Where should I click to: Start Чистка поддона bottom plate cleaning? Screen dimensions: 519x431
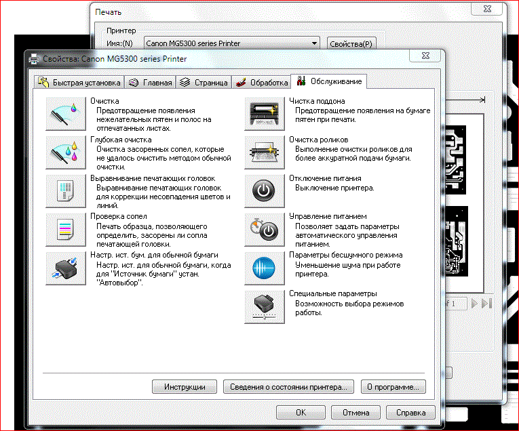coord(265,114)
